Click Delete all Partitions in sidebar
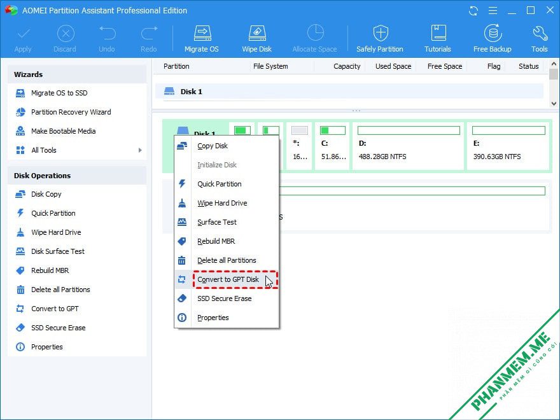 77,290
